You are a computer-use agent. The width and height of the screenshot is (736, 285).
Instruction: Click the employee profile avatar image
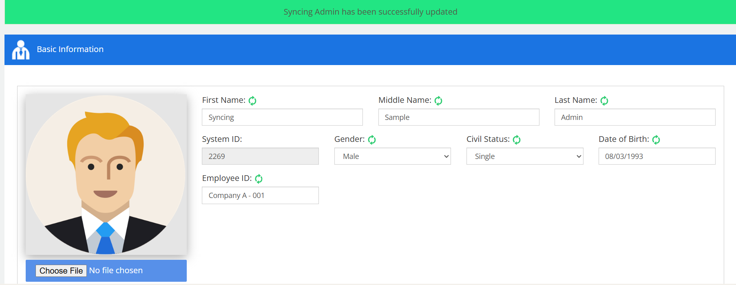click(106, 175)
